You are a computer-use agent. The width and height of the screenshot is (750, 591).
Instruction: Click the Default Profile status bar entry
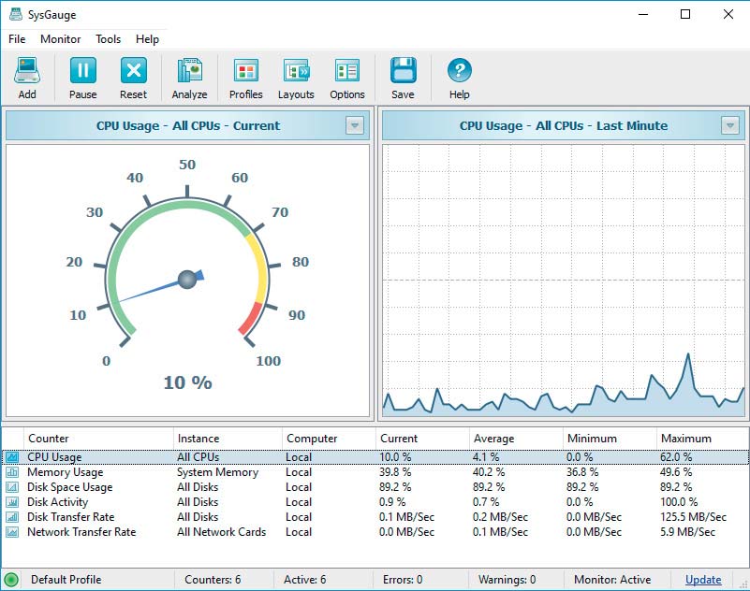[x=66, y=580]
